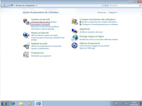Click Désinstaller un programme
This screenshot has width=142, height=106.
click(x=41, y=56)
